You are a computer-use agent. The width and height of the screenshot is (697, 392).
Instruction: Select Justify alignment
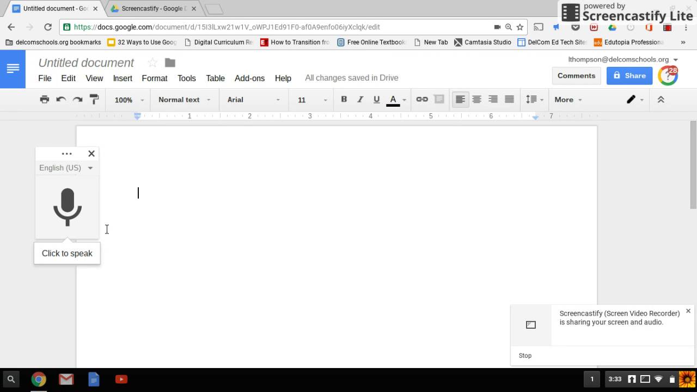[509, 100]
